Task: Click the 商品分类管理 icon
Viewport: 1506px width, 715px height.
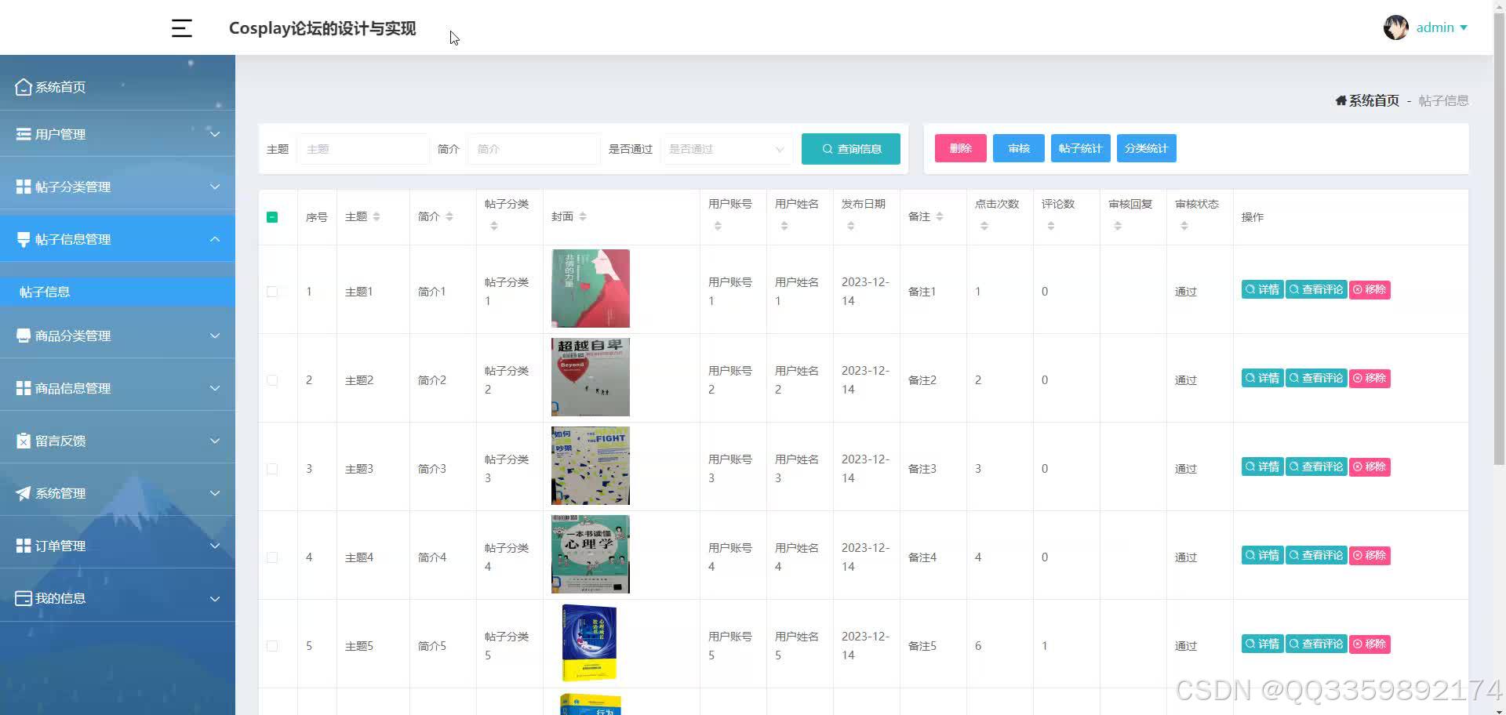Action: tap(24, 336)
